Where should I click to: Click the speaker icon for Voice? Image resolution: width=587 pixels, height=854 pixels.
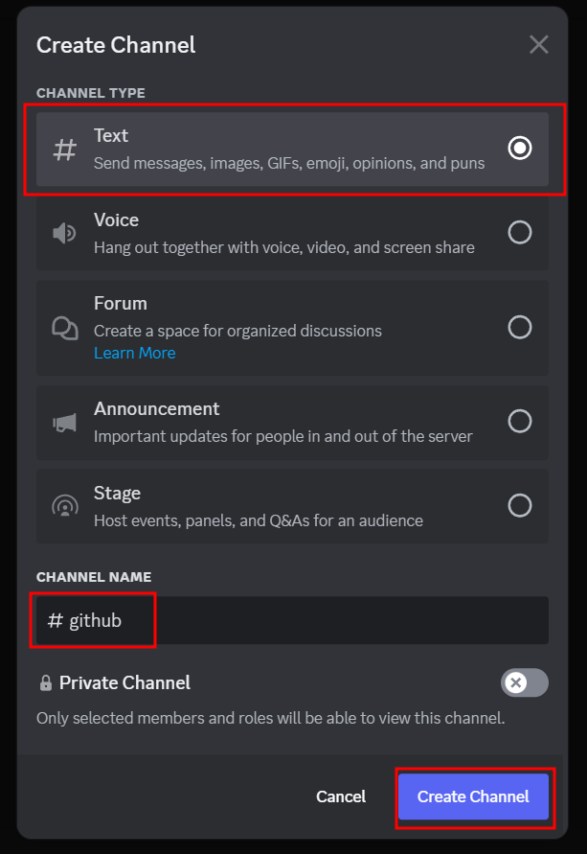[64, 234]
